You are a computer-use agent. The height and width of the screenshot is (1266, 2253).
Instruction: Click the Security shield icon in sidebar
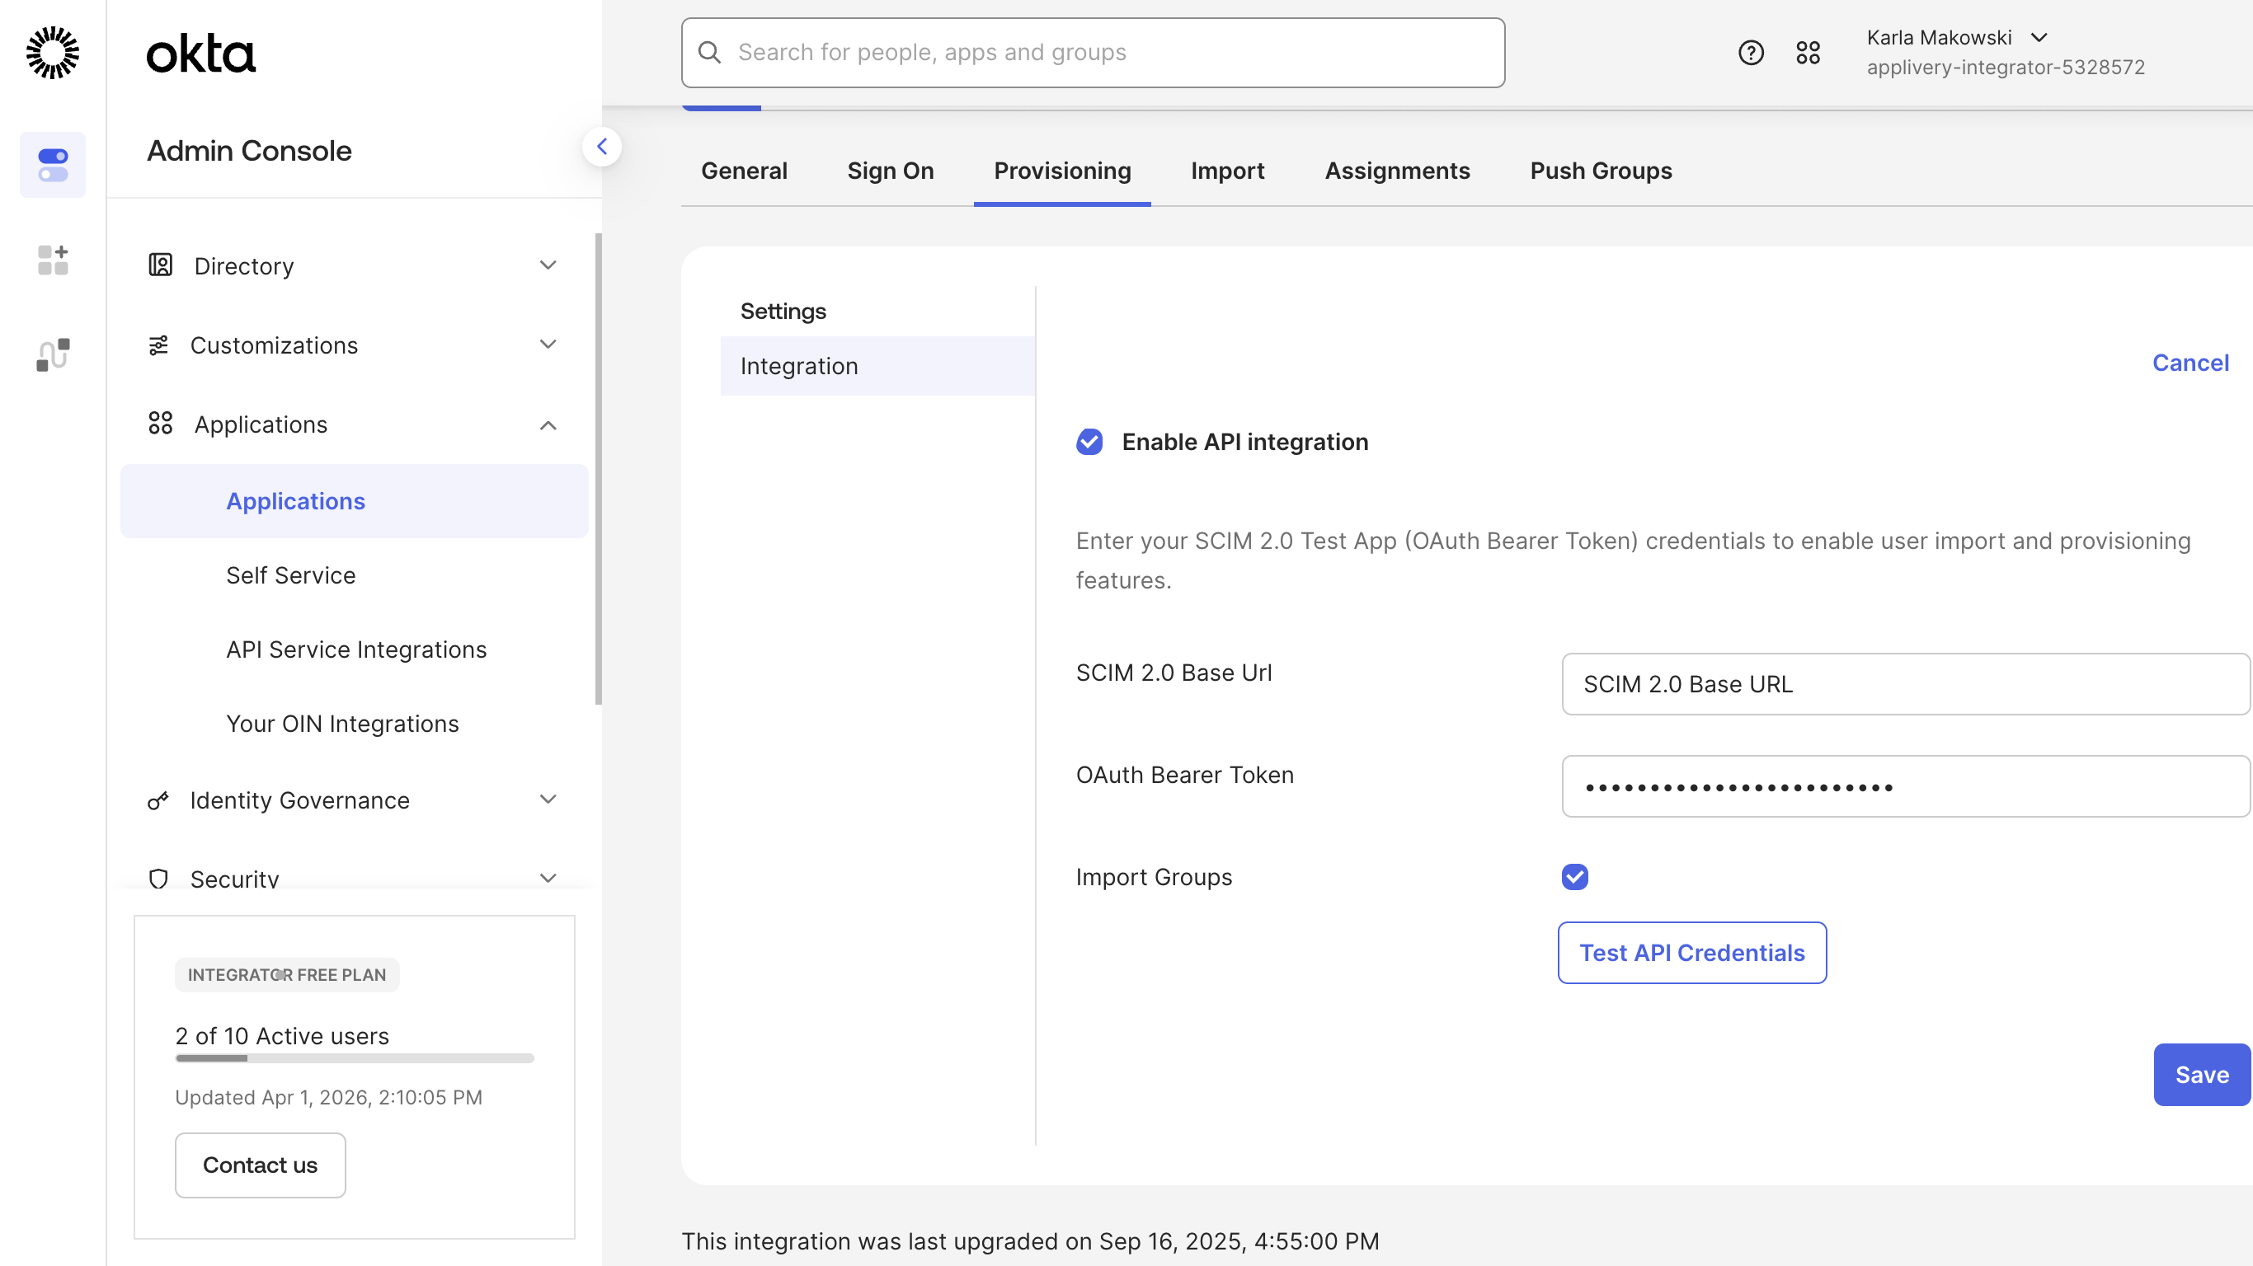[x=158, y=879]
